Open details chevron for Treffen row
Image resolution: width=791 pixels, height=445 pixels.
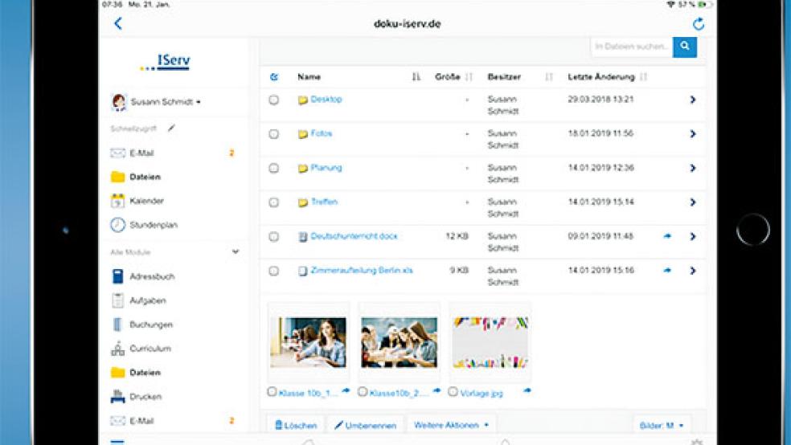[693, 202]
